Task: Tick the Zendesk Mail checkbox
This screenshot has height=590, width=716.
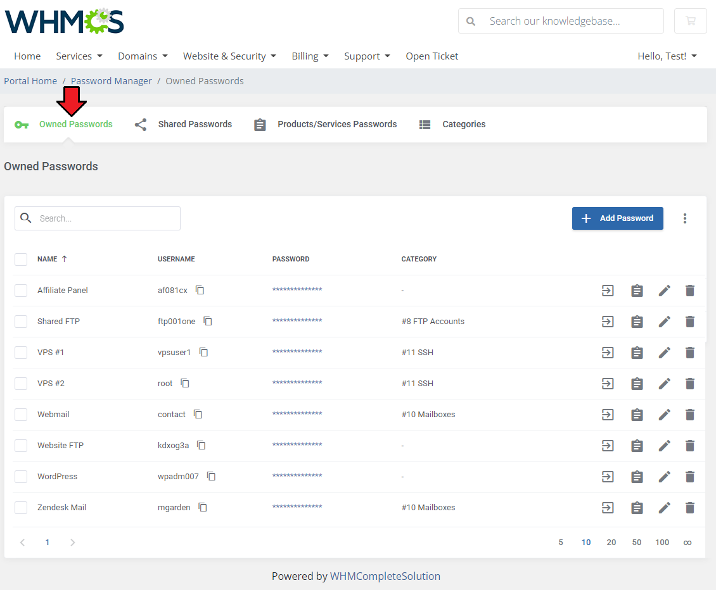Action: pos(21,508)
